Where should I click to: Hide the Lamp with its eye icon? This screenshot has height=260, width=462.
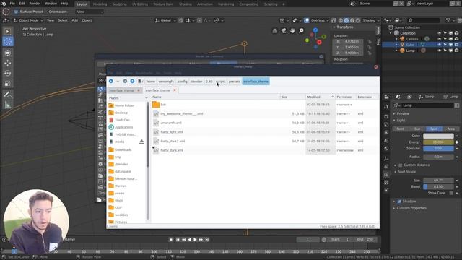(x=439, y=51)
